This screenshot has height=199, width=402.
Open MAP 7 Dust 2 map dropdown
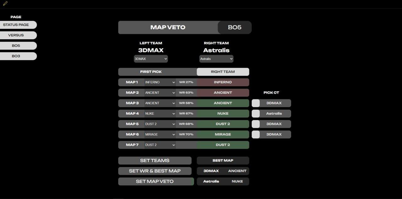[160, 145]
